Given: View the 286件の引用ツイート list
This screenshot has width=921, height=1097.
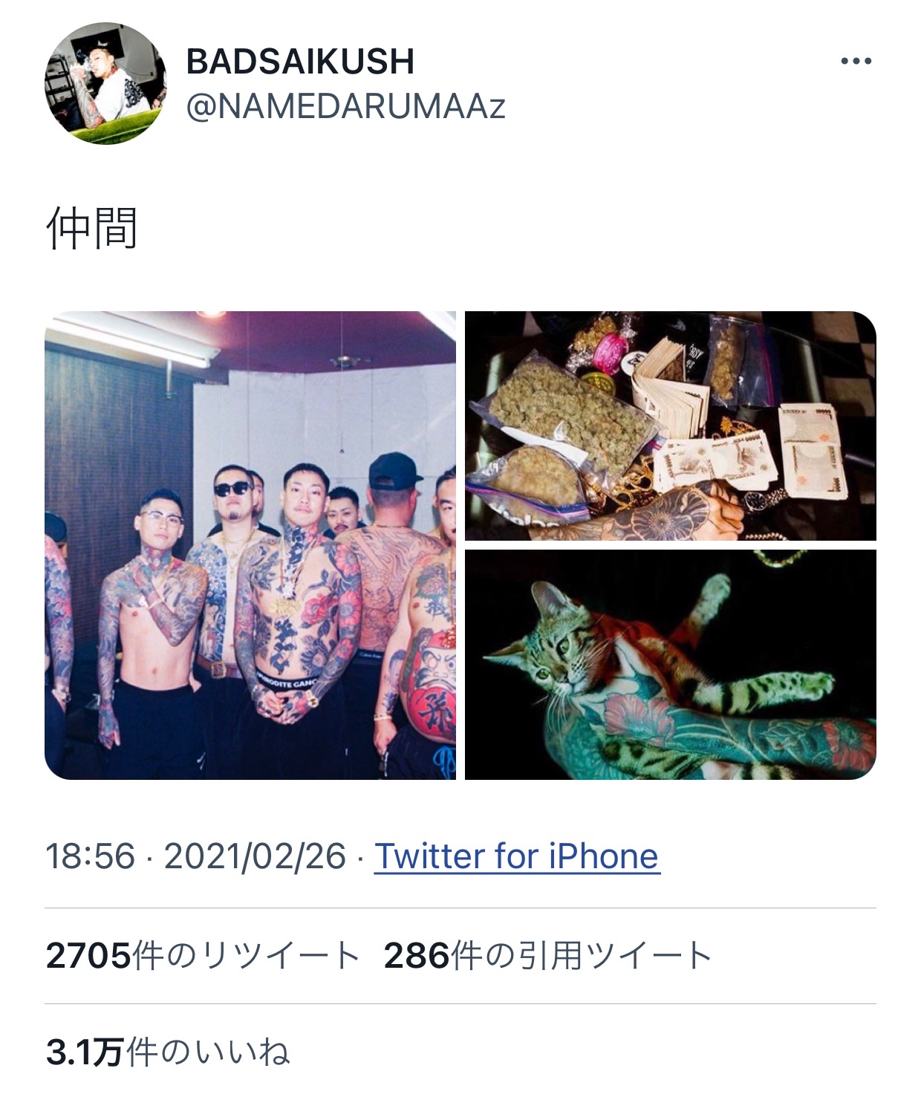Looking at the screenshot, I should [548, 956].
